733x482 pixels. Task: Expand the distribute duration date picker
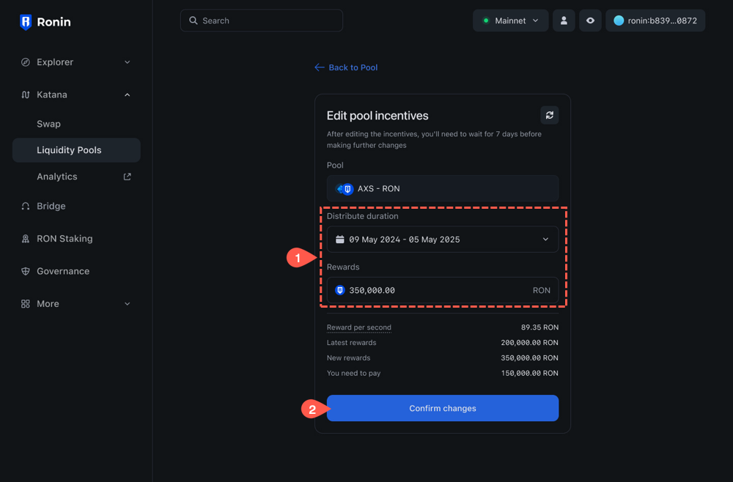pyautogui.click(x=545, y=239)
